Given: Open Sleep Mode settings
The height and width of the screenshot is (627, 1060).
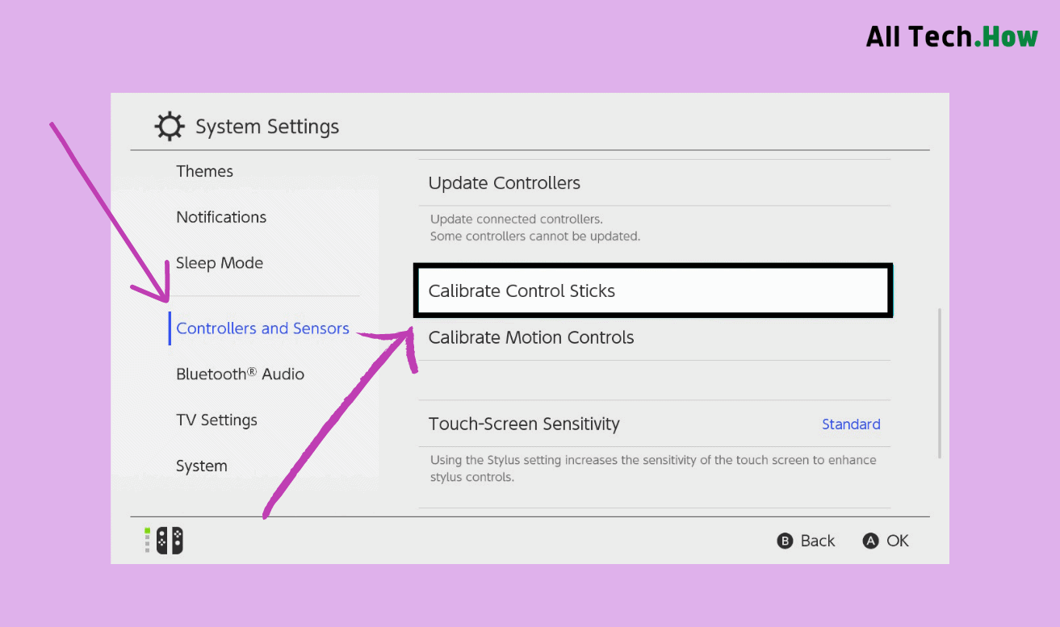Looking at the screenshot, I should pos(220,263).
